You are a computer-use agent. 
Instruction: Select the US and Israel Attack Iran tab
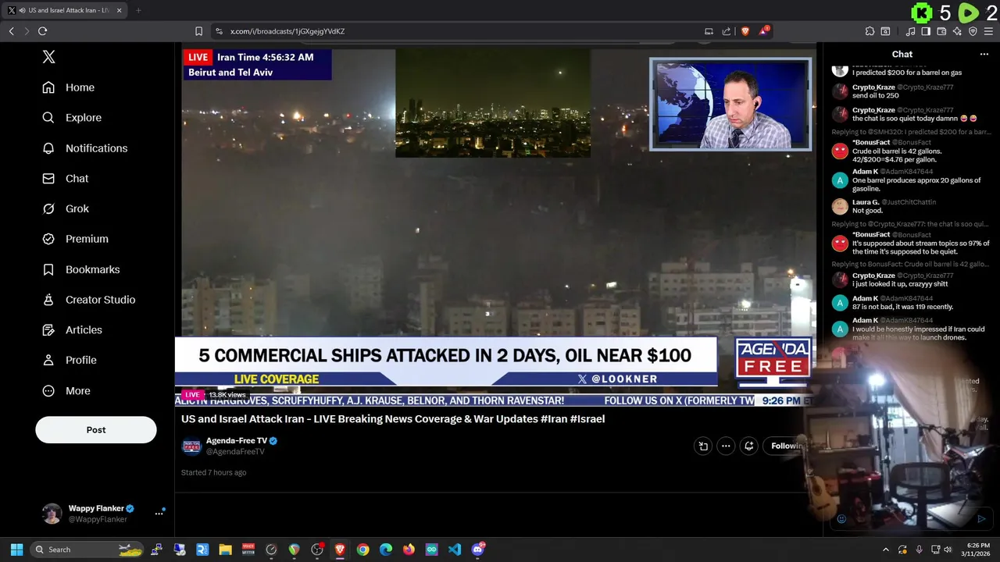pos(66,10)
